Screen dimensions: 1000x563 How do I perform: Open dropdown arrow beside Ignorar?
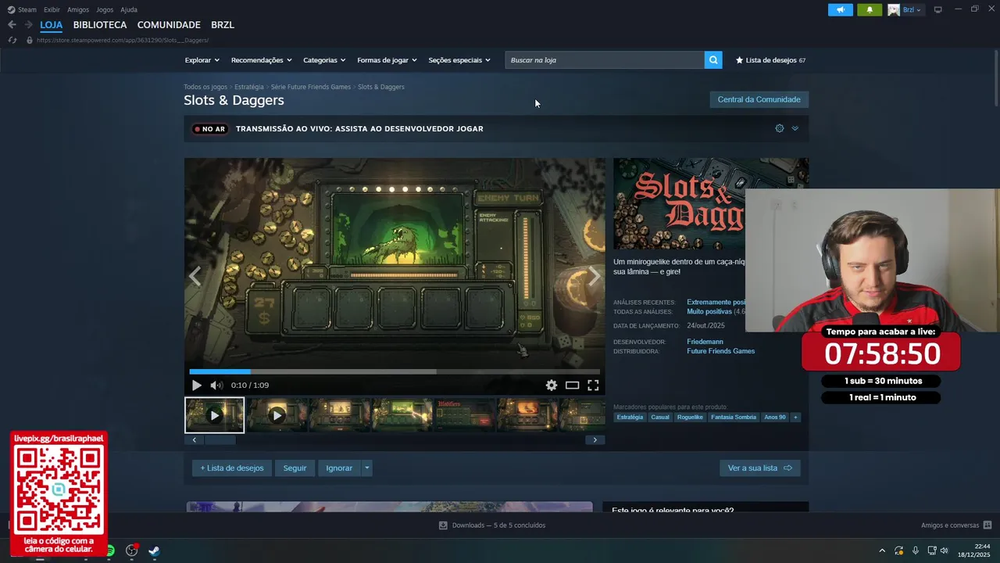pos(367,468)
